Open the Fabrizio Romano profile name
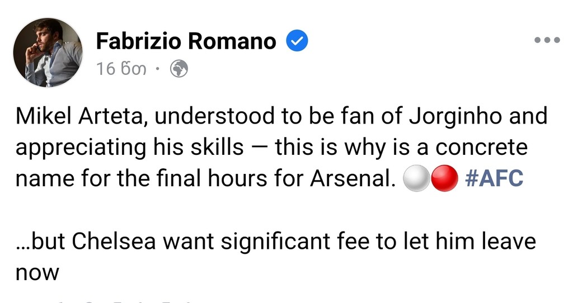The image size is (573, 303). click(186, 41)
